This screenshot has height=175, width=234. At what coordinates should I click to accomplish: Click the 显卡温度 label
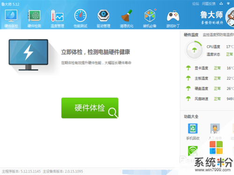pos(201,68)
